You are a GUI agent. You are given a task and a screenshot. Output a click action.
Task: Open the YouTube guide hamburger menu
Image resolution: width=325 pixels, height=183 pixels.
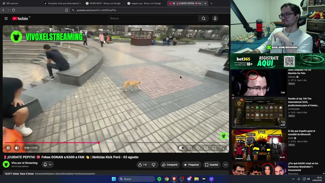pos(6,19)
